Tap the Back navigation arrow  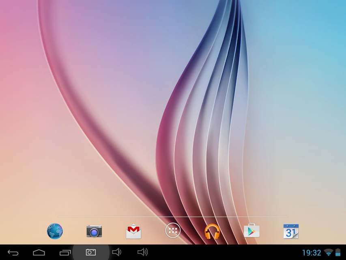click(x=13, y=252)
